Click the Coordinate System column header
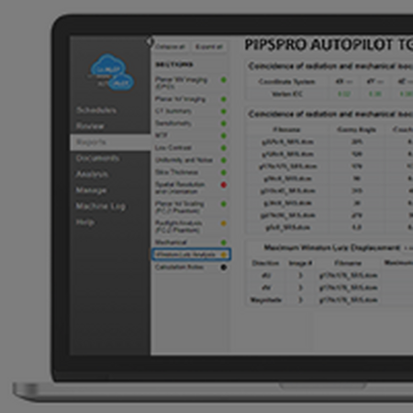This screenshot has height=413, width=413. coord(286,82)
